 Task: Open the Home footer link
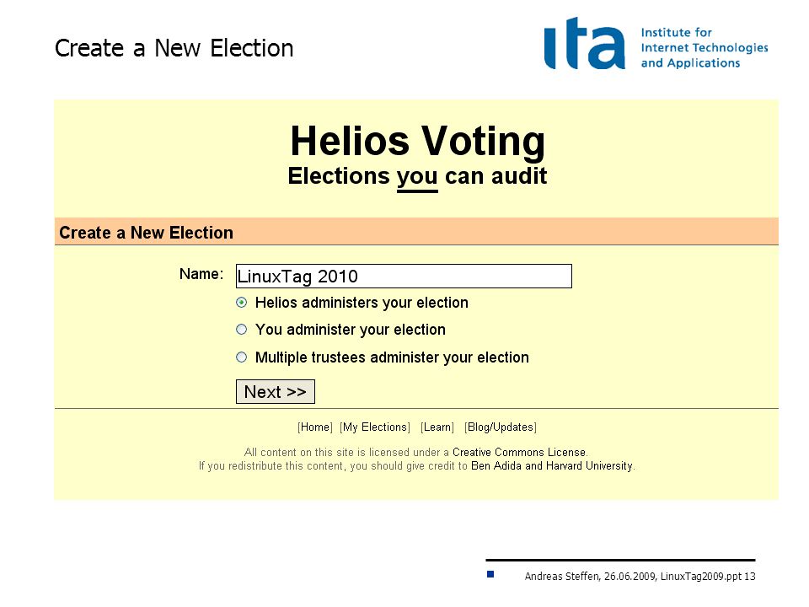pos(314,427)
